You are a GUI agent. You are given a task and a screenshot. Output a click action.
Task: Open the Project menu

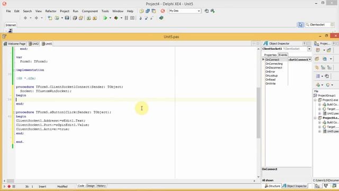pyautogui.click(x=65, y=11)
